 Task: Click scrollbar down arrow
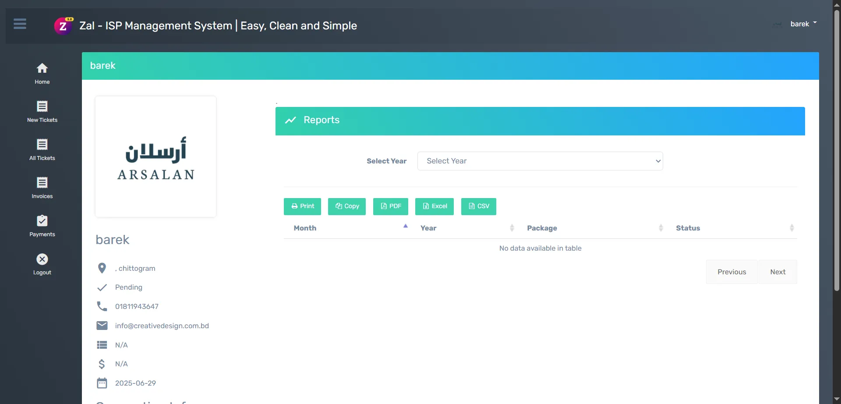[x=837, y=399]
